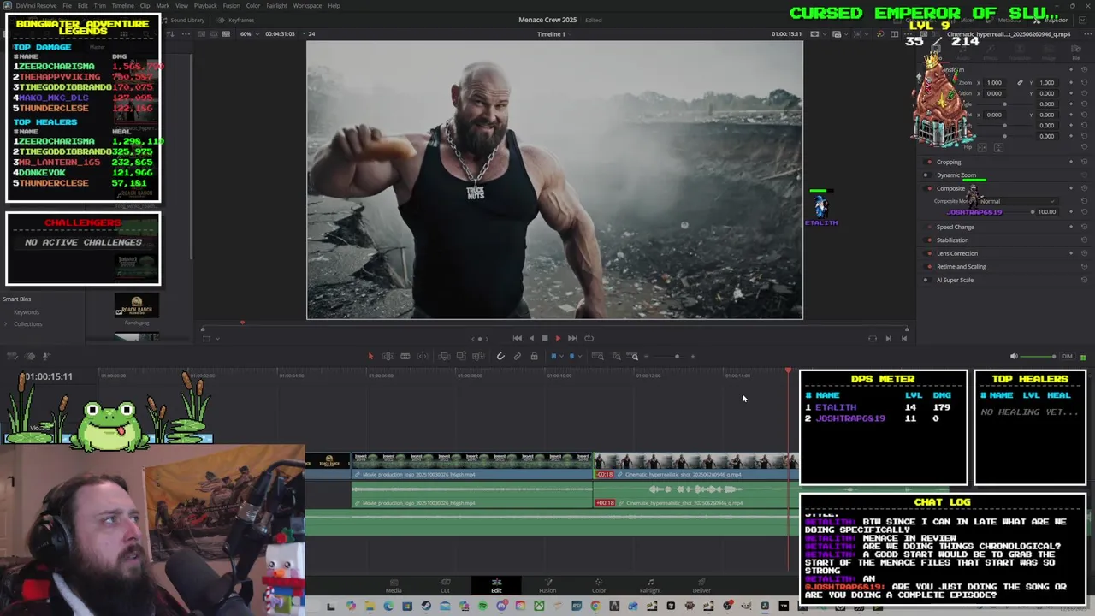This screenshot has height=616, width=1095.
Task: Open the Sound Library panel
Action: click(x=183, y=20)
